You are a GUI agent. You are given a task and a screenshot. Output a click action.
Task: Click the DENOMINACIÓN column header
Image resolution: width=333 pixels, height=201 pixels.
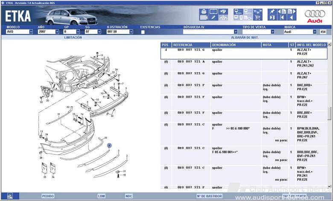click(236, 45)
